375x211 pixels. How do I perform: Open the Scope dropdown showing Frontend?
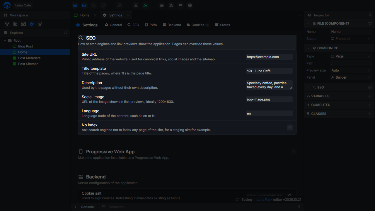coord(351,39)
